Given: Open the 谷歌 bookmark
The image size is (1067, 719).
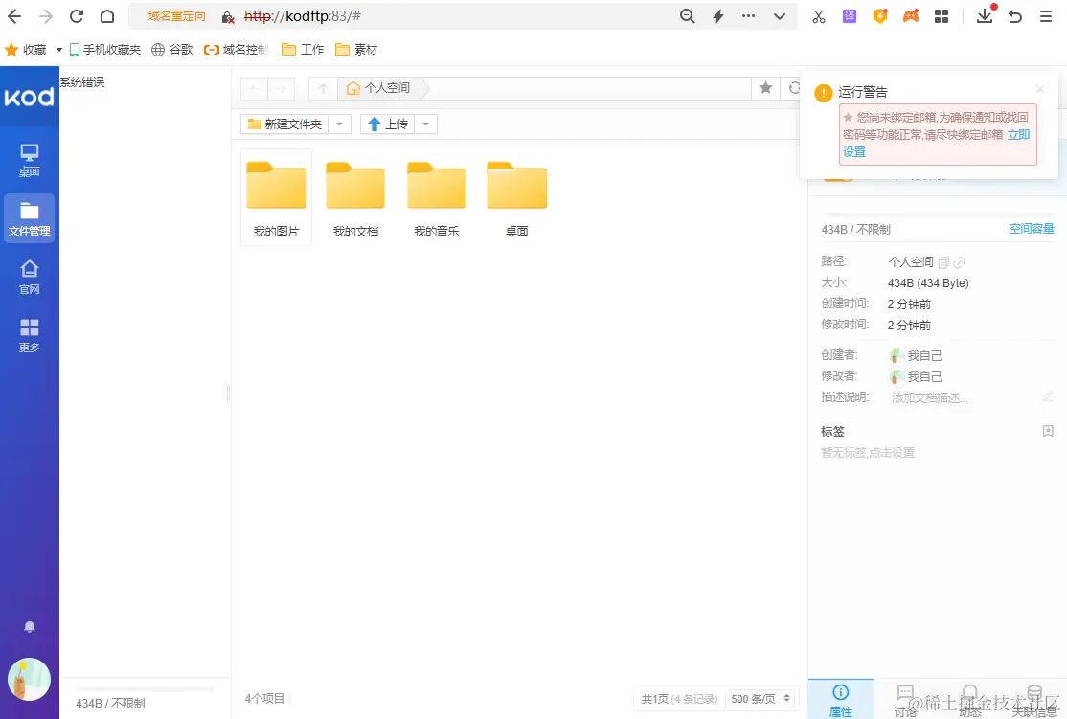Looking at the screenshot, I should tap(172, 50).
